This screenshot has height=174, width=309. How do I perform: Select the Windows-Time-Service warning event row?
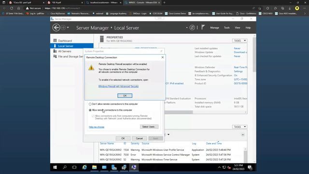(171, 159)
